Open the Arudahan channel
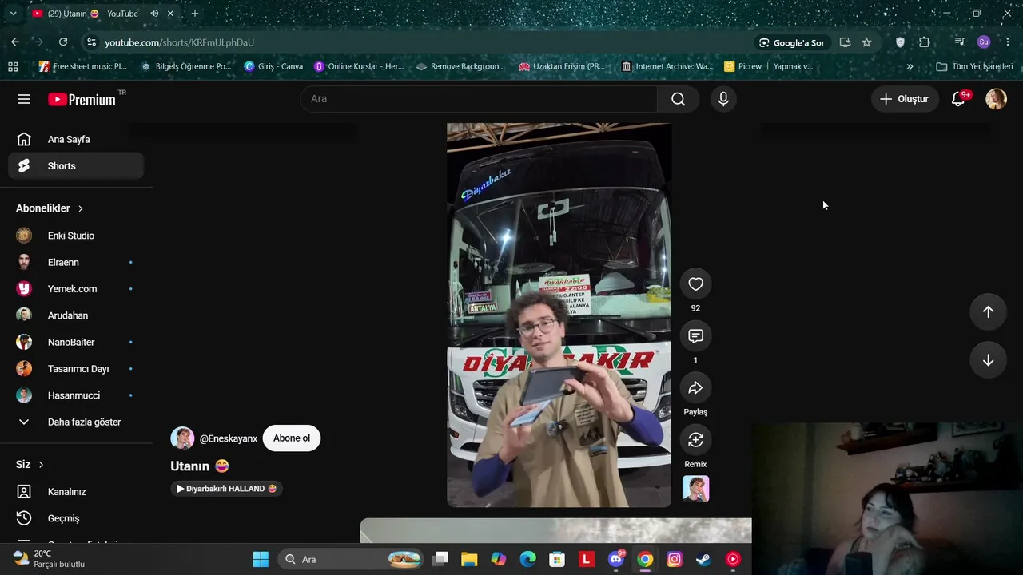 (x=76, y=315)
